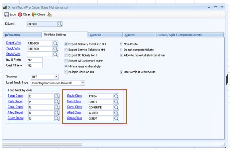The width and height of the screenshot is (230, 150).
Task: Open lookup for GItem Depot field
Action: point(56,119)
